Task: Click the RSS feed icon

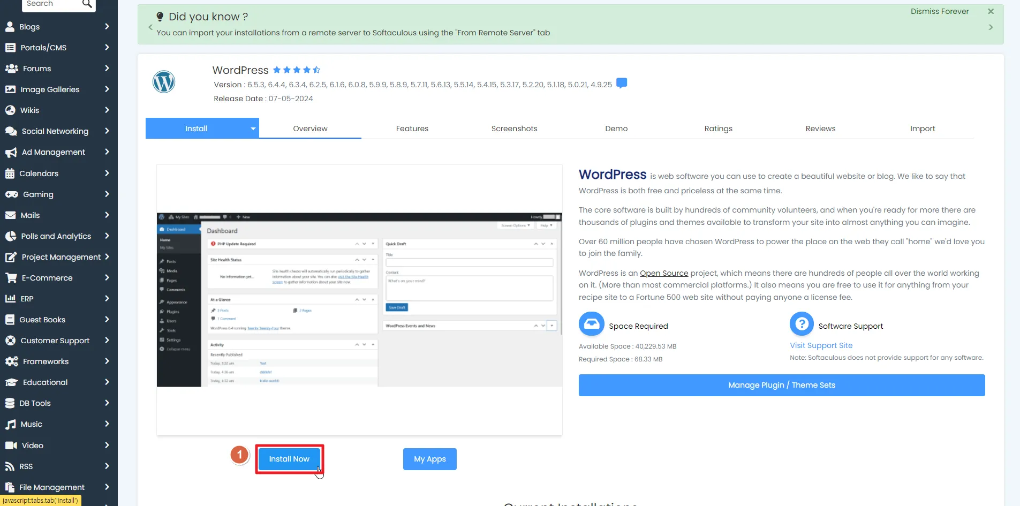Action: (10, 466)
